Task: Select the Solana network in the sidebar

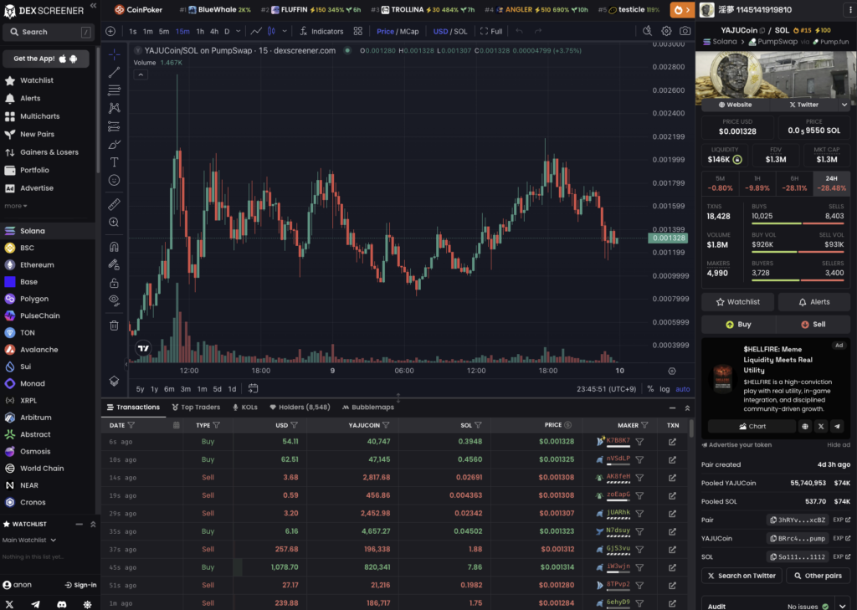Action: pyautogui.click(x=33, y=230)
